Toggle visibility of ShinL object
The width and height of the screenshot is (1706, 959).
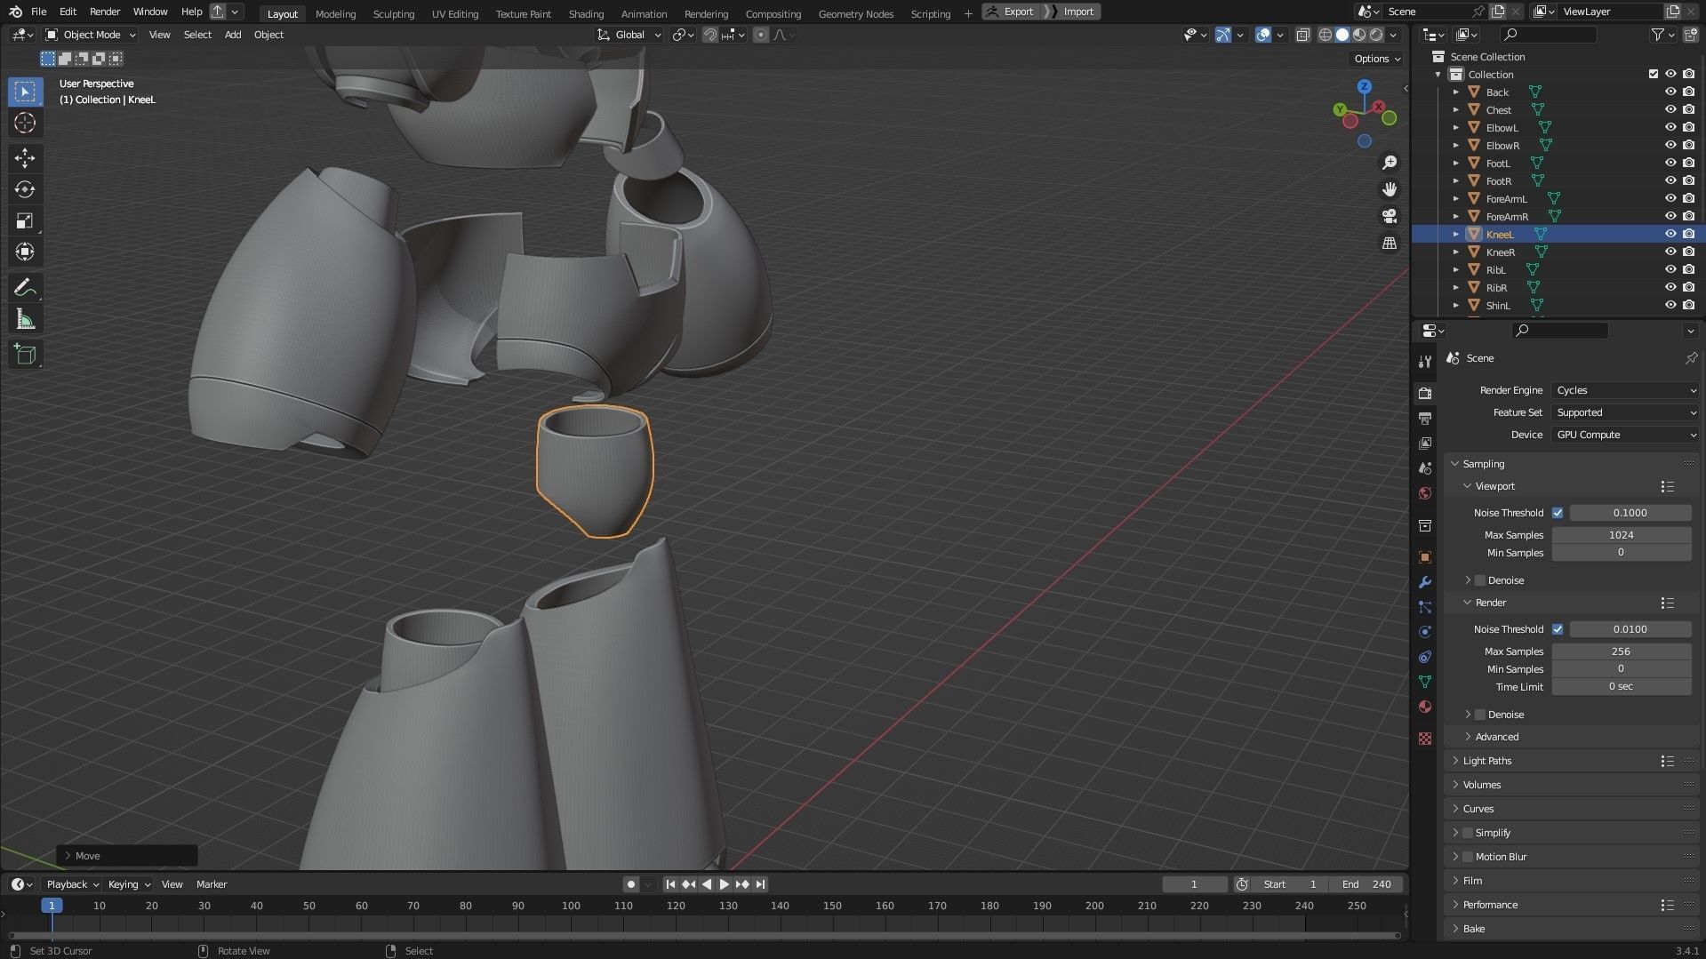click(1670, 305)
